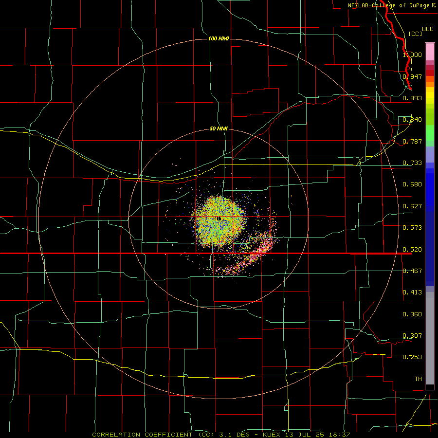Click the 50 NMI range ring label

(219, 128)
